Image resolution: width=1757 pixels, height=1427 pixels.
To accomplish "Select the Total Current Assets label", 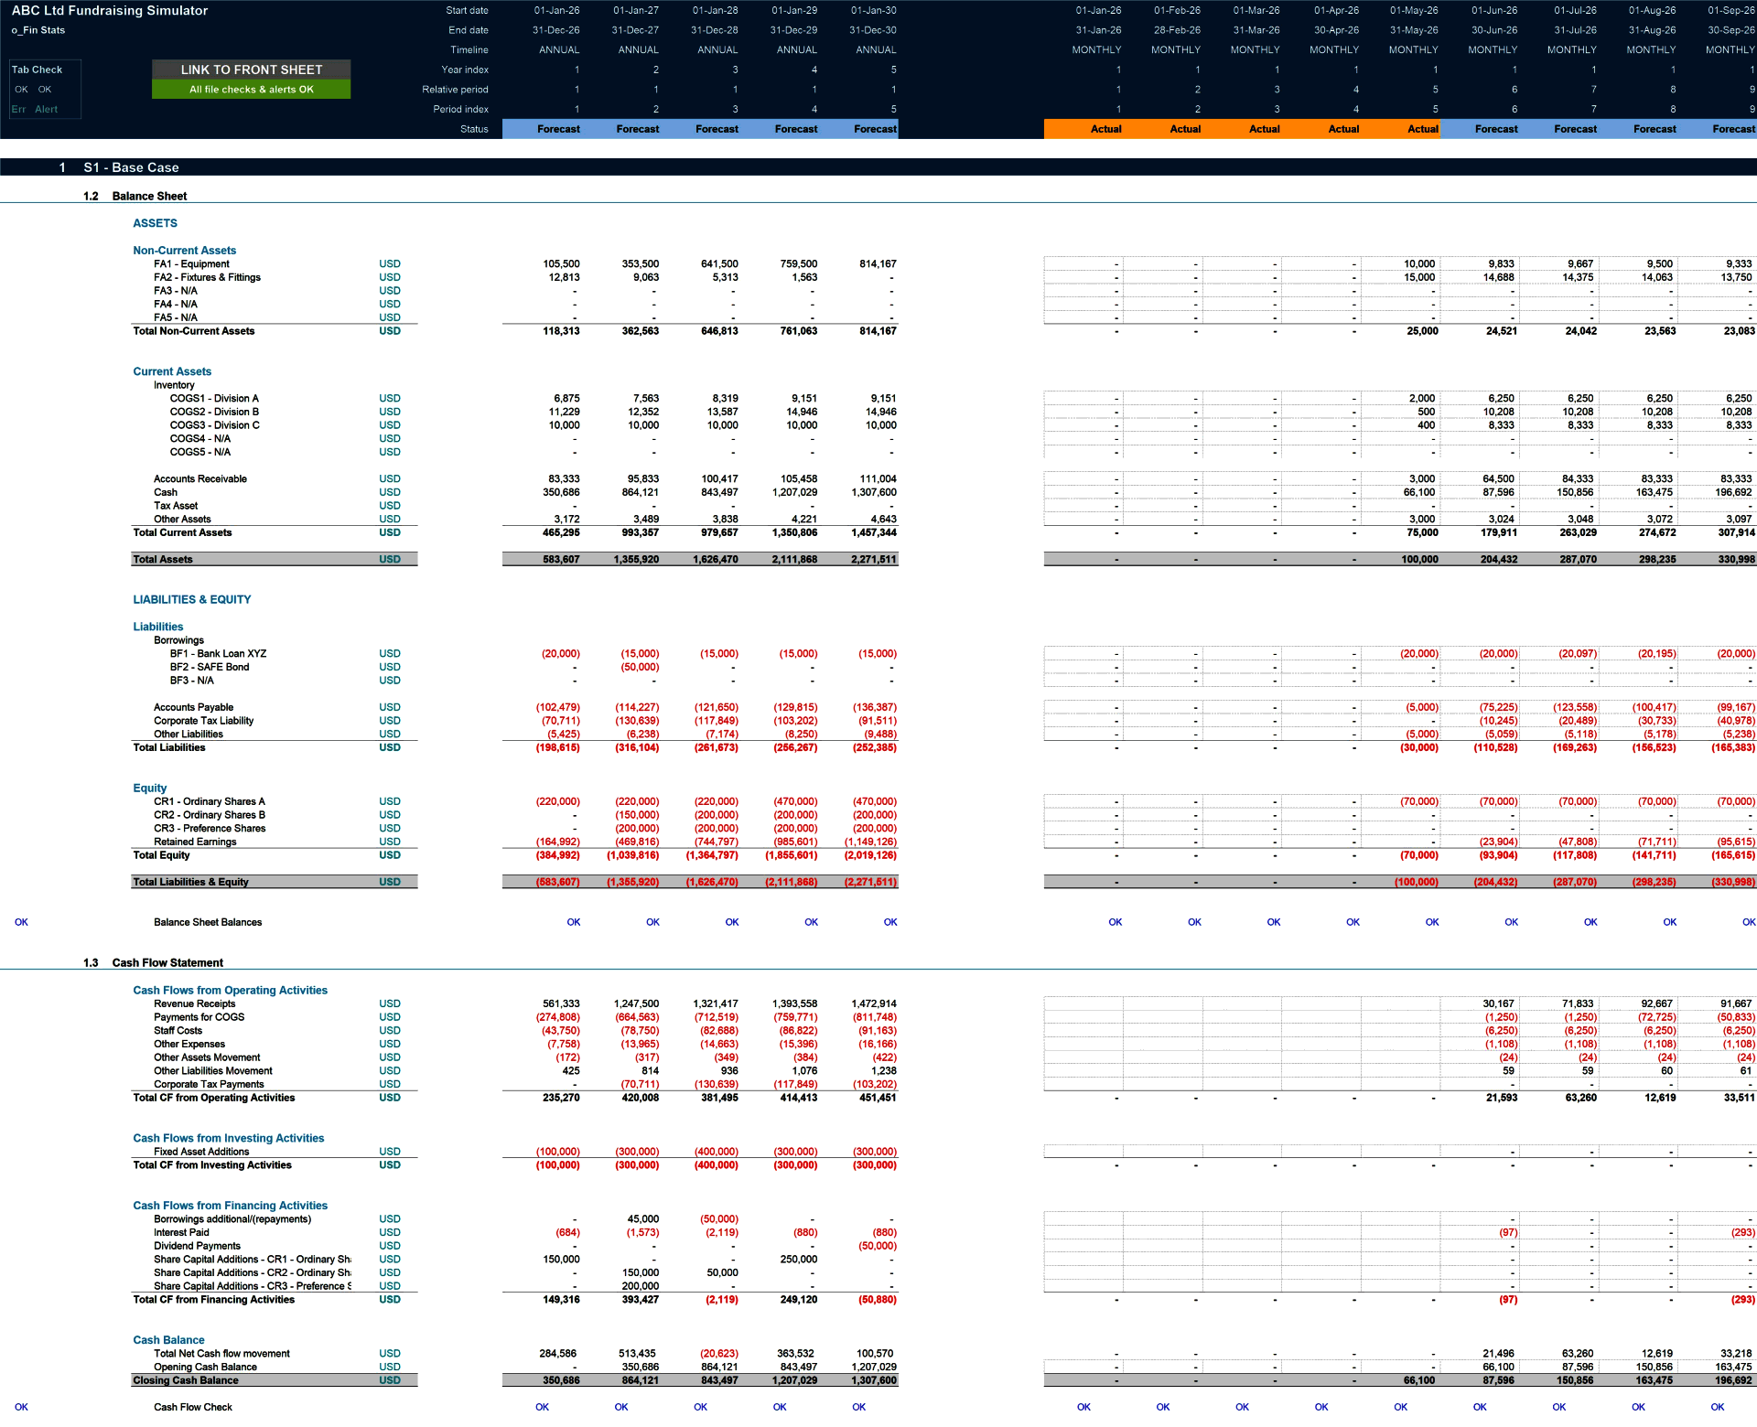I will (x=182, y=532).
